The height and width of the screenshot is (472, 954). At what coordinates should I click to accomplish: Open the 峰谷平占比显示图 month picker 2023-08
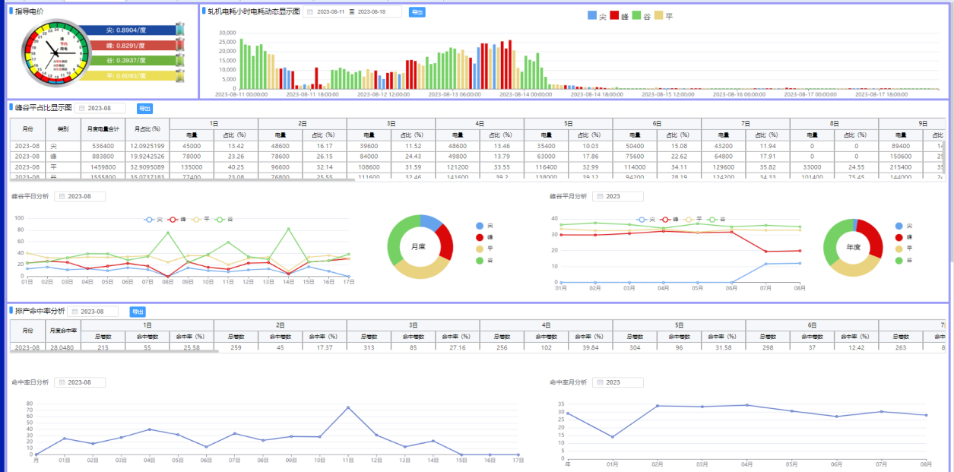(x=100, y=109)
